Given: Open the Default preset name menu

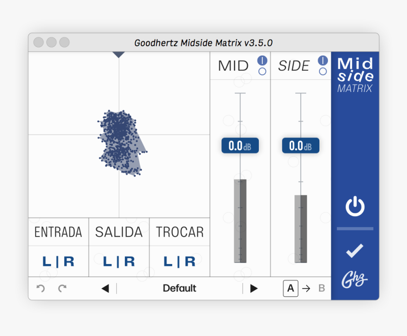Looking at the screenshot, I should tap(179, 288).
